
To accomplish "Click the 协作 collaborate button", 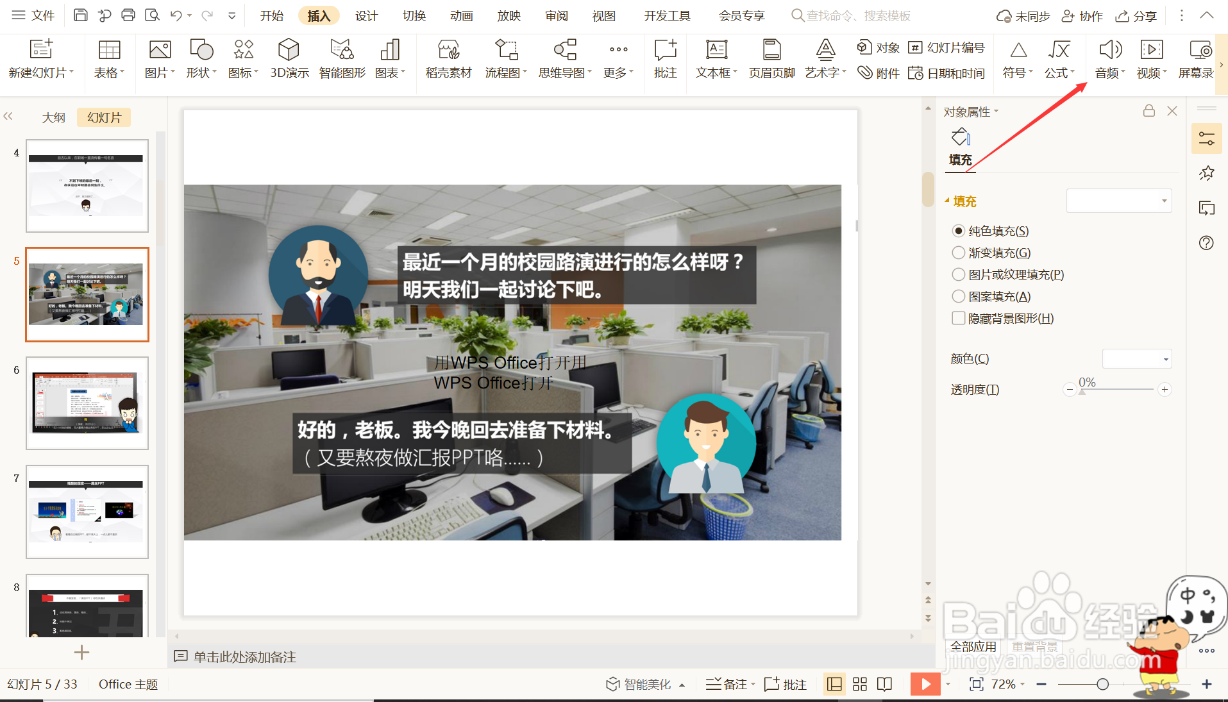I will (1082, 16).
